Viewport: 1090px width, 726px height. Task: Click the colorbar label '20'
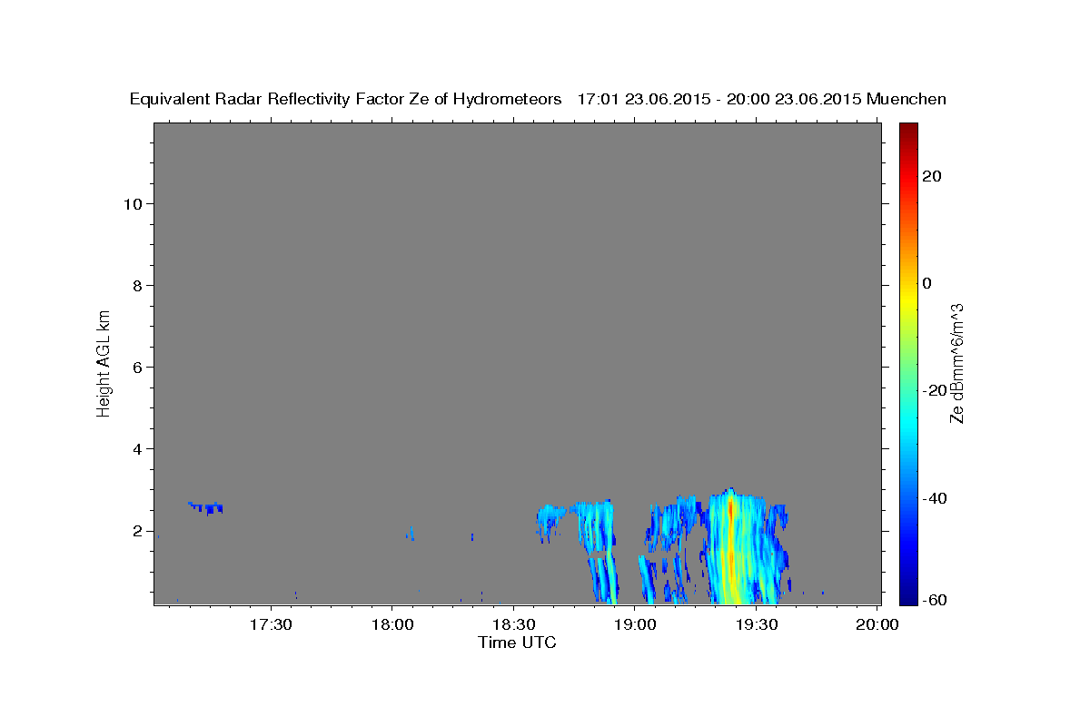coord(931,176)
